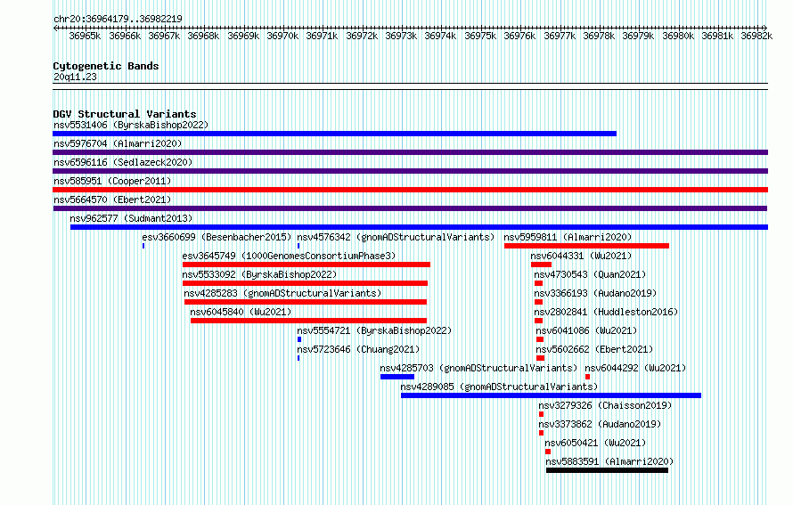The height and width of the screenshot is (505, 793).
Task: Select the red nsv5959811 variant bar
Action: [586, 246]
